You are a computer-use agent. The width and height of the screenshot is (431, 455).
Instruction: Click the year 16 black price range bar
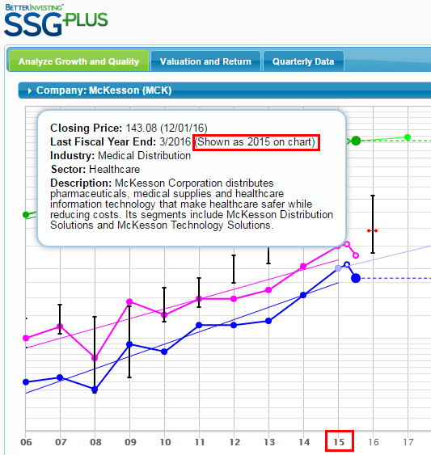coord(373,225)
